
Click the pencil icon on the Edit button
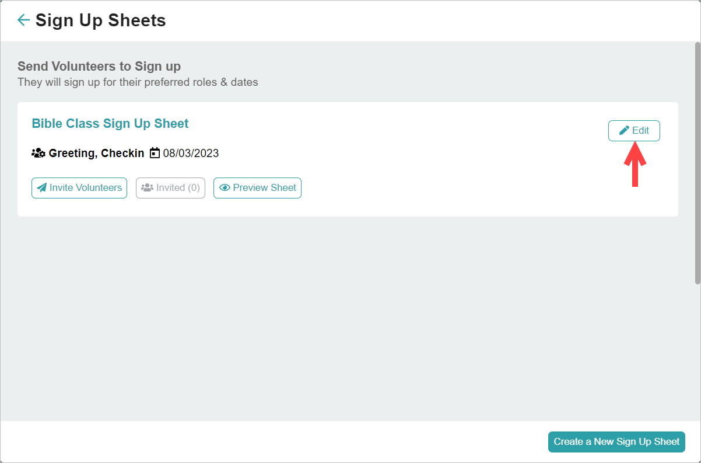(x=624, y=131)
